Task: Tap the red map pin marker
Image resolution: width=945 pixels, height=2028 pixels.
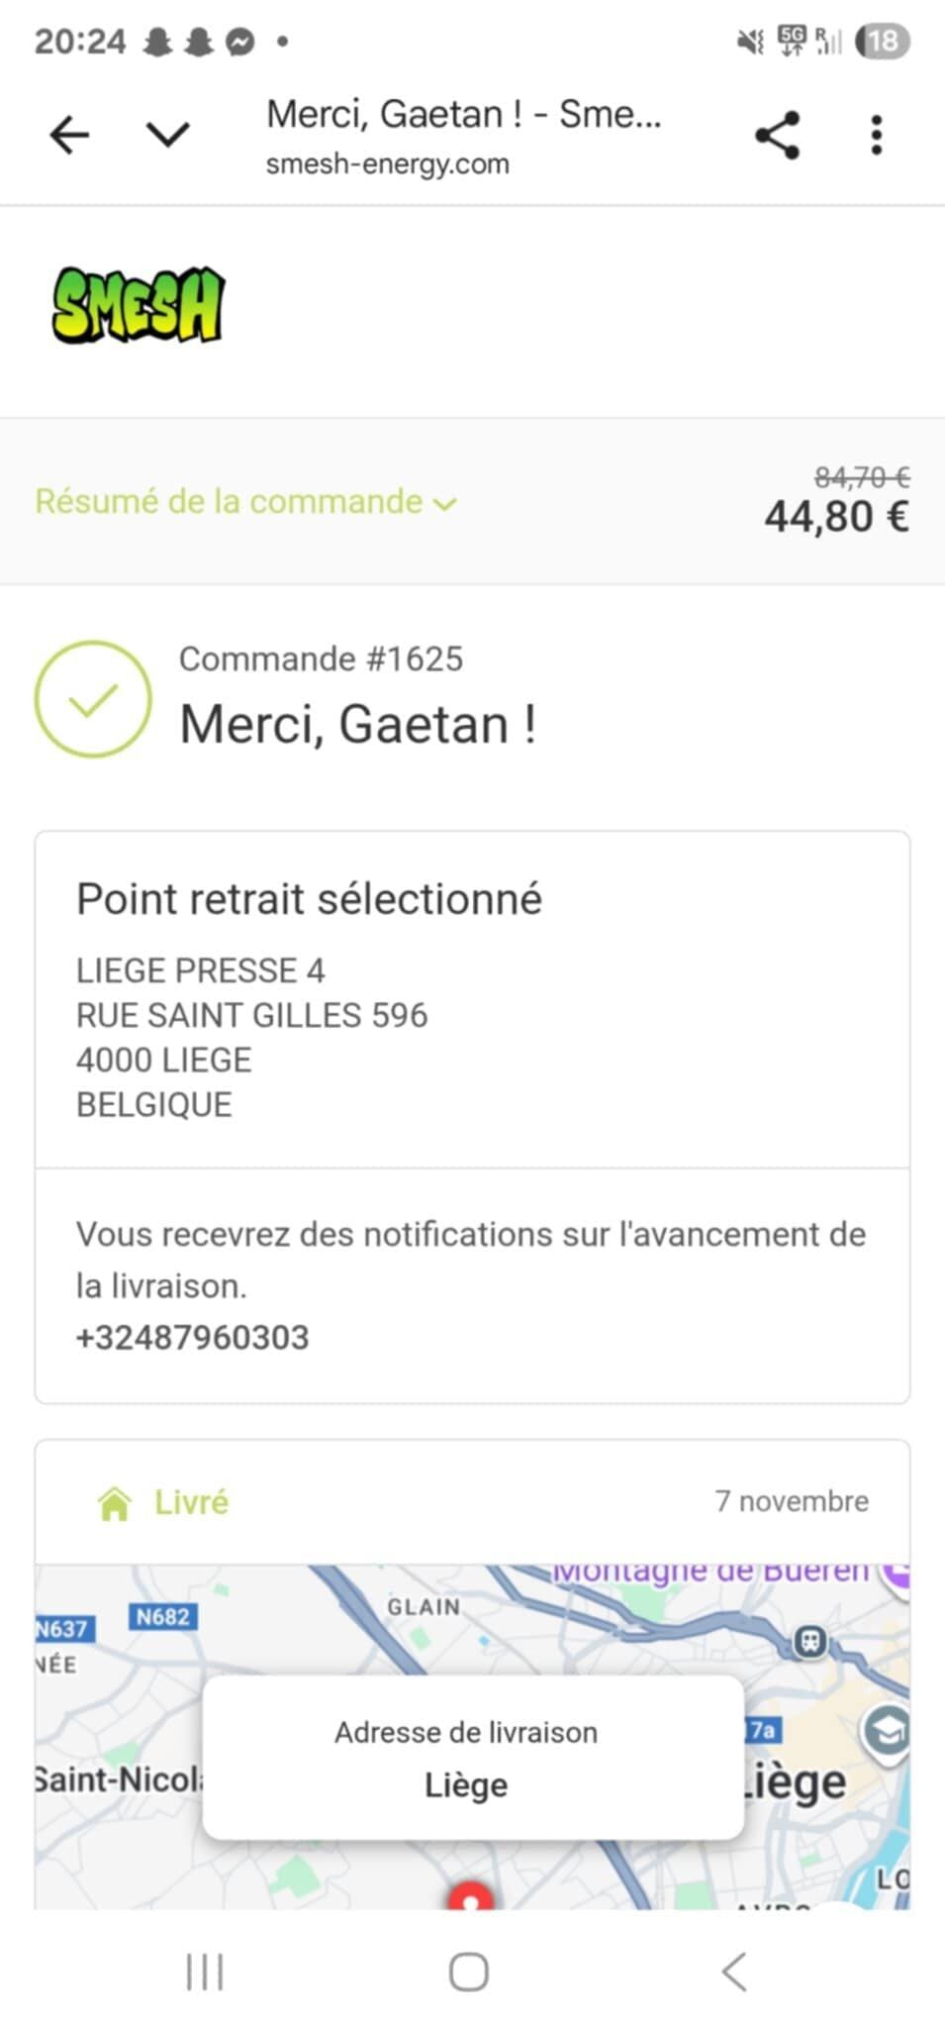Action: (471, 1896)
